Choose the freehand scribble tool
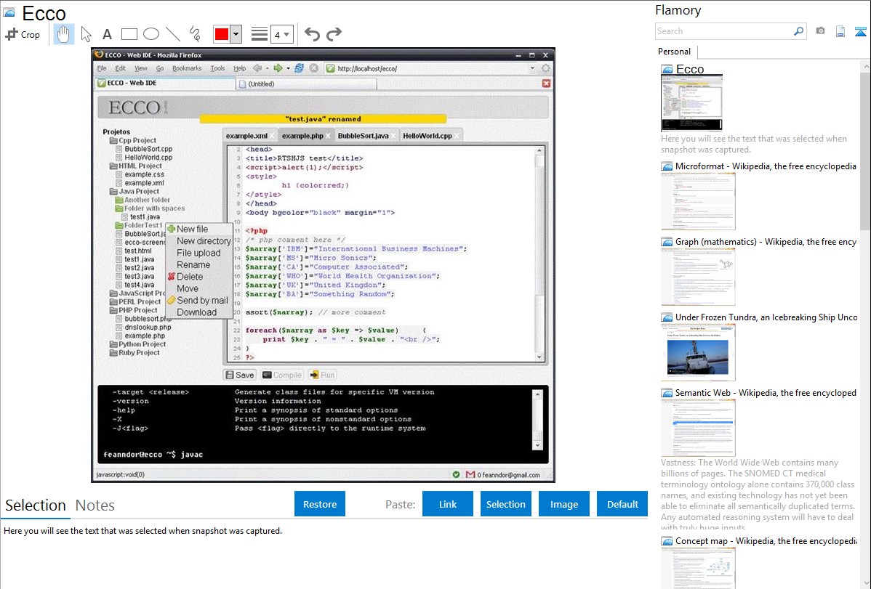This screenshot has height=589, width=871. pos(194,34)
